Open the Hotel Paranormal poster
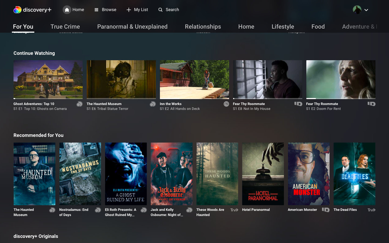Screen dimensions: 389x243 point(263,174)
